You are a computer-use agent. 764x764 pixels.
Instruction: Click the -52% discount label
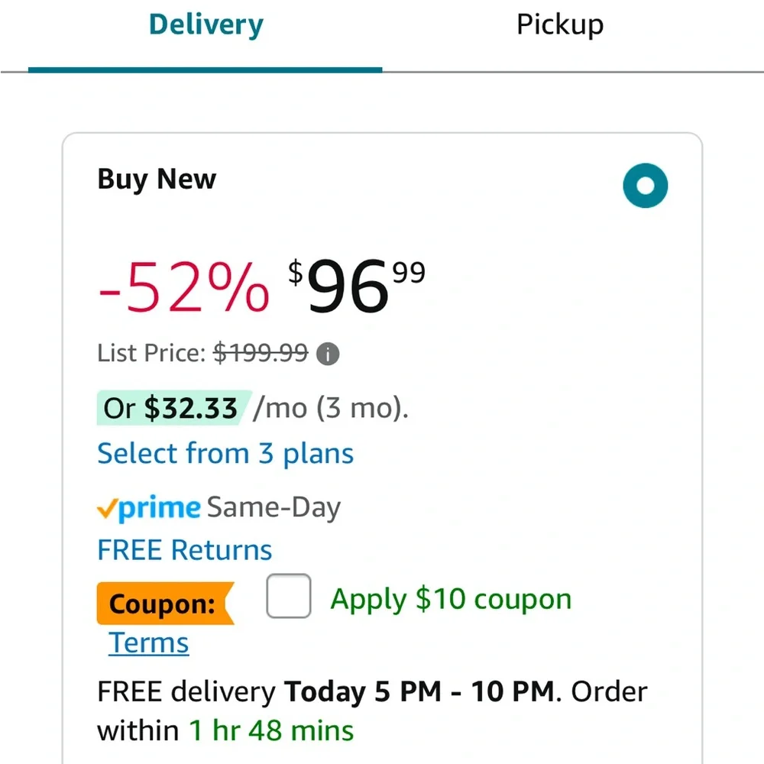[x=183, y=286]
